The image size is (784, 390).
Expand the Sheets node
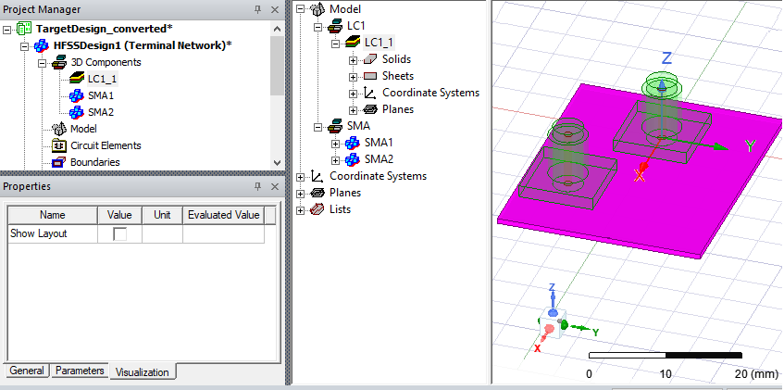point(354,77)
